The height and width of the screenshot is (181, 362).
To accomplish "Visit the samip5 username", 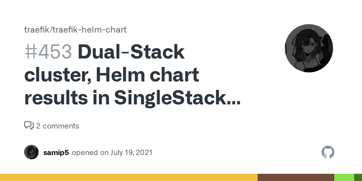I will 56,153.
